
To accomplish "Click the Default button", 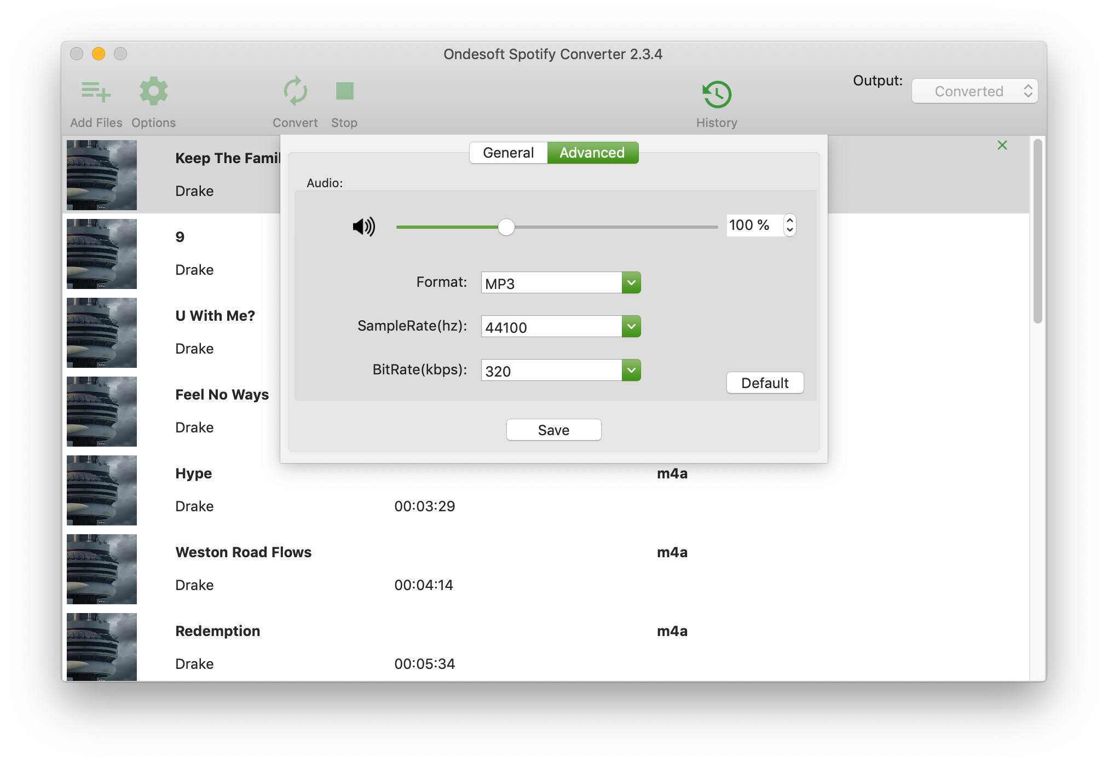I will [764, 383].
